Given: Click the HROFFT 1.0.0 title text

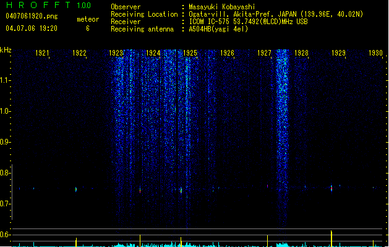Looking at the screenshot, I should tap(49, 5).
